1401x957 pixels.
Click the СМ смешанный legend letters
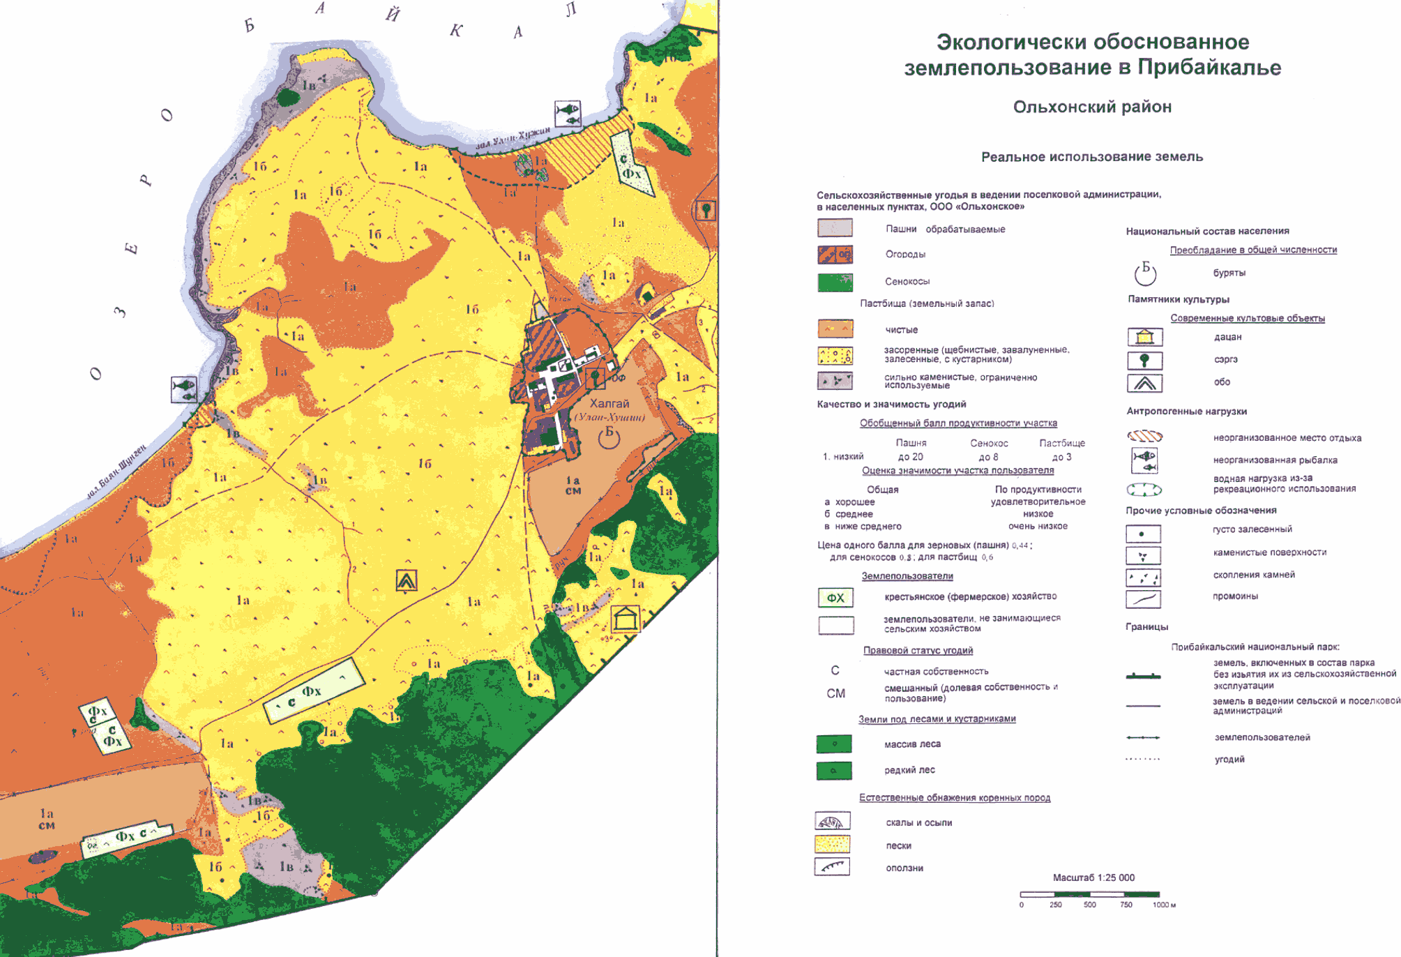pos(836,693)
